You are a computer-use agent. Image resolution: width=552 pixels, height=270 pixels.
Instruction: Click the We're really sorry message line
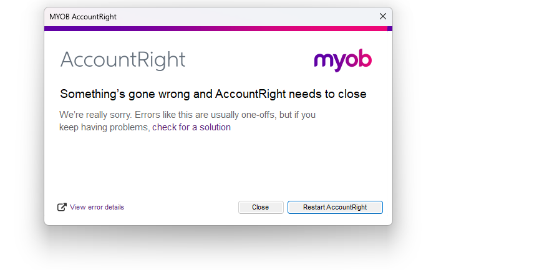(187, 115)
